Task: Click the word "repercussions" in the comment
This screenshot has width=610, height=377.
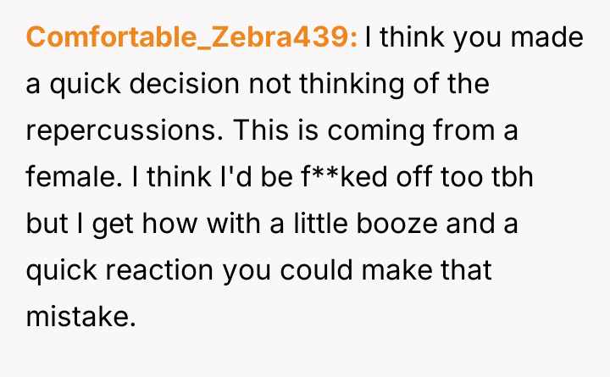Action: (x=124, y=131)
